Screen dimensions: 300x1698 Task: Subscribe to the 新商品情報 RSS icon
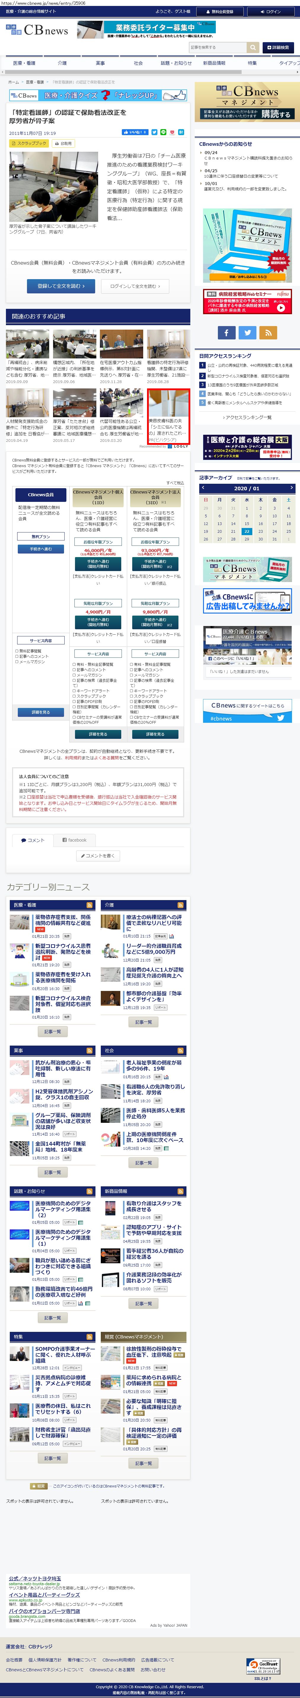click(x=180, y=1191)
